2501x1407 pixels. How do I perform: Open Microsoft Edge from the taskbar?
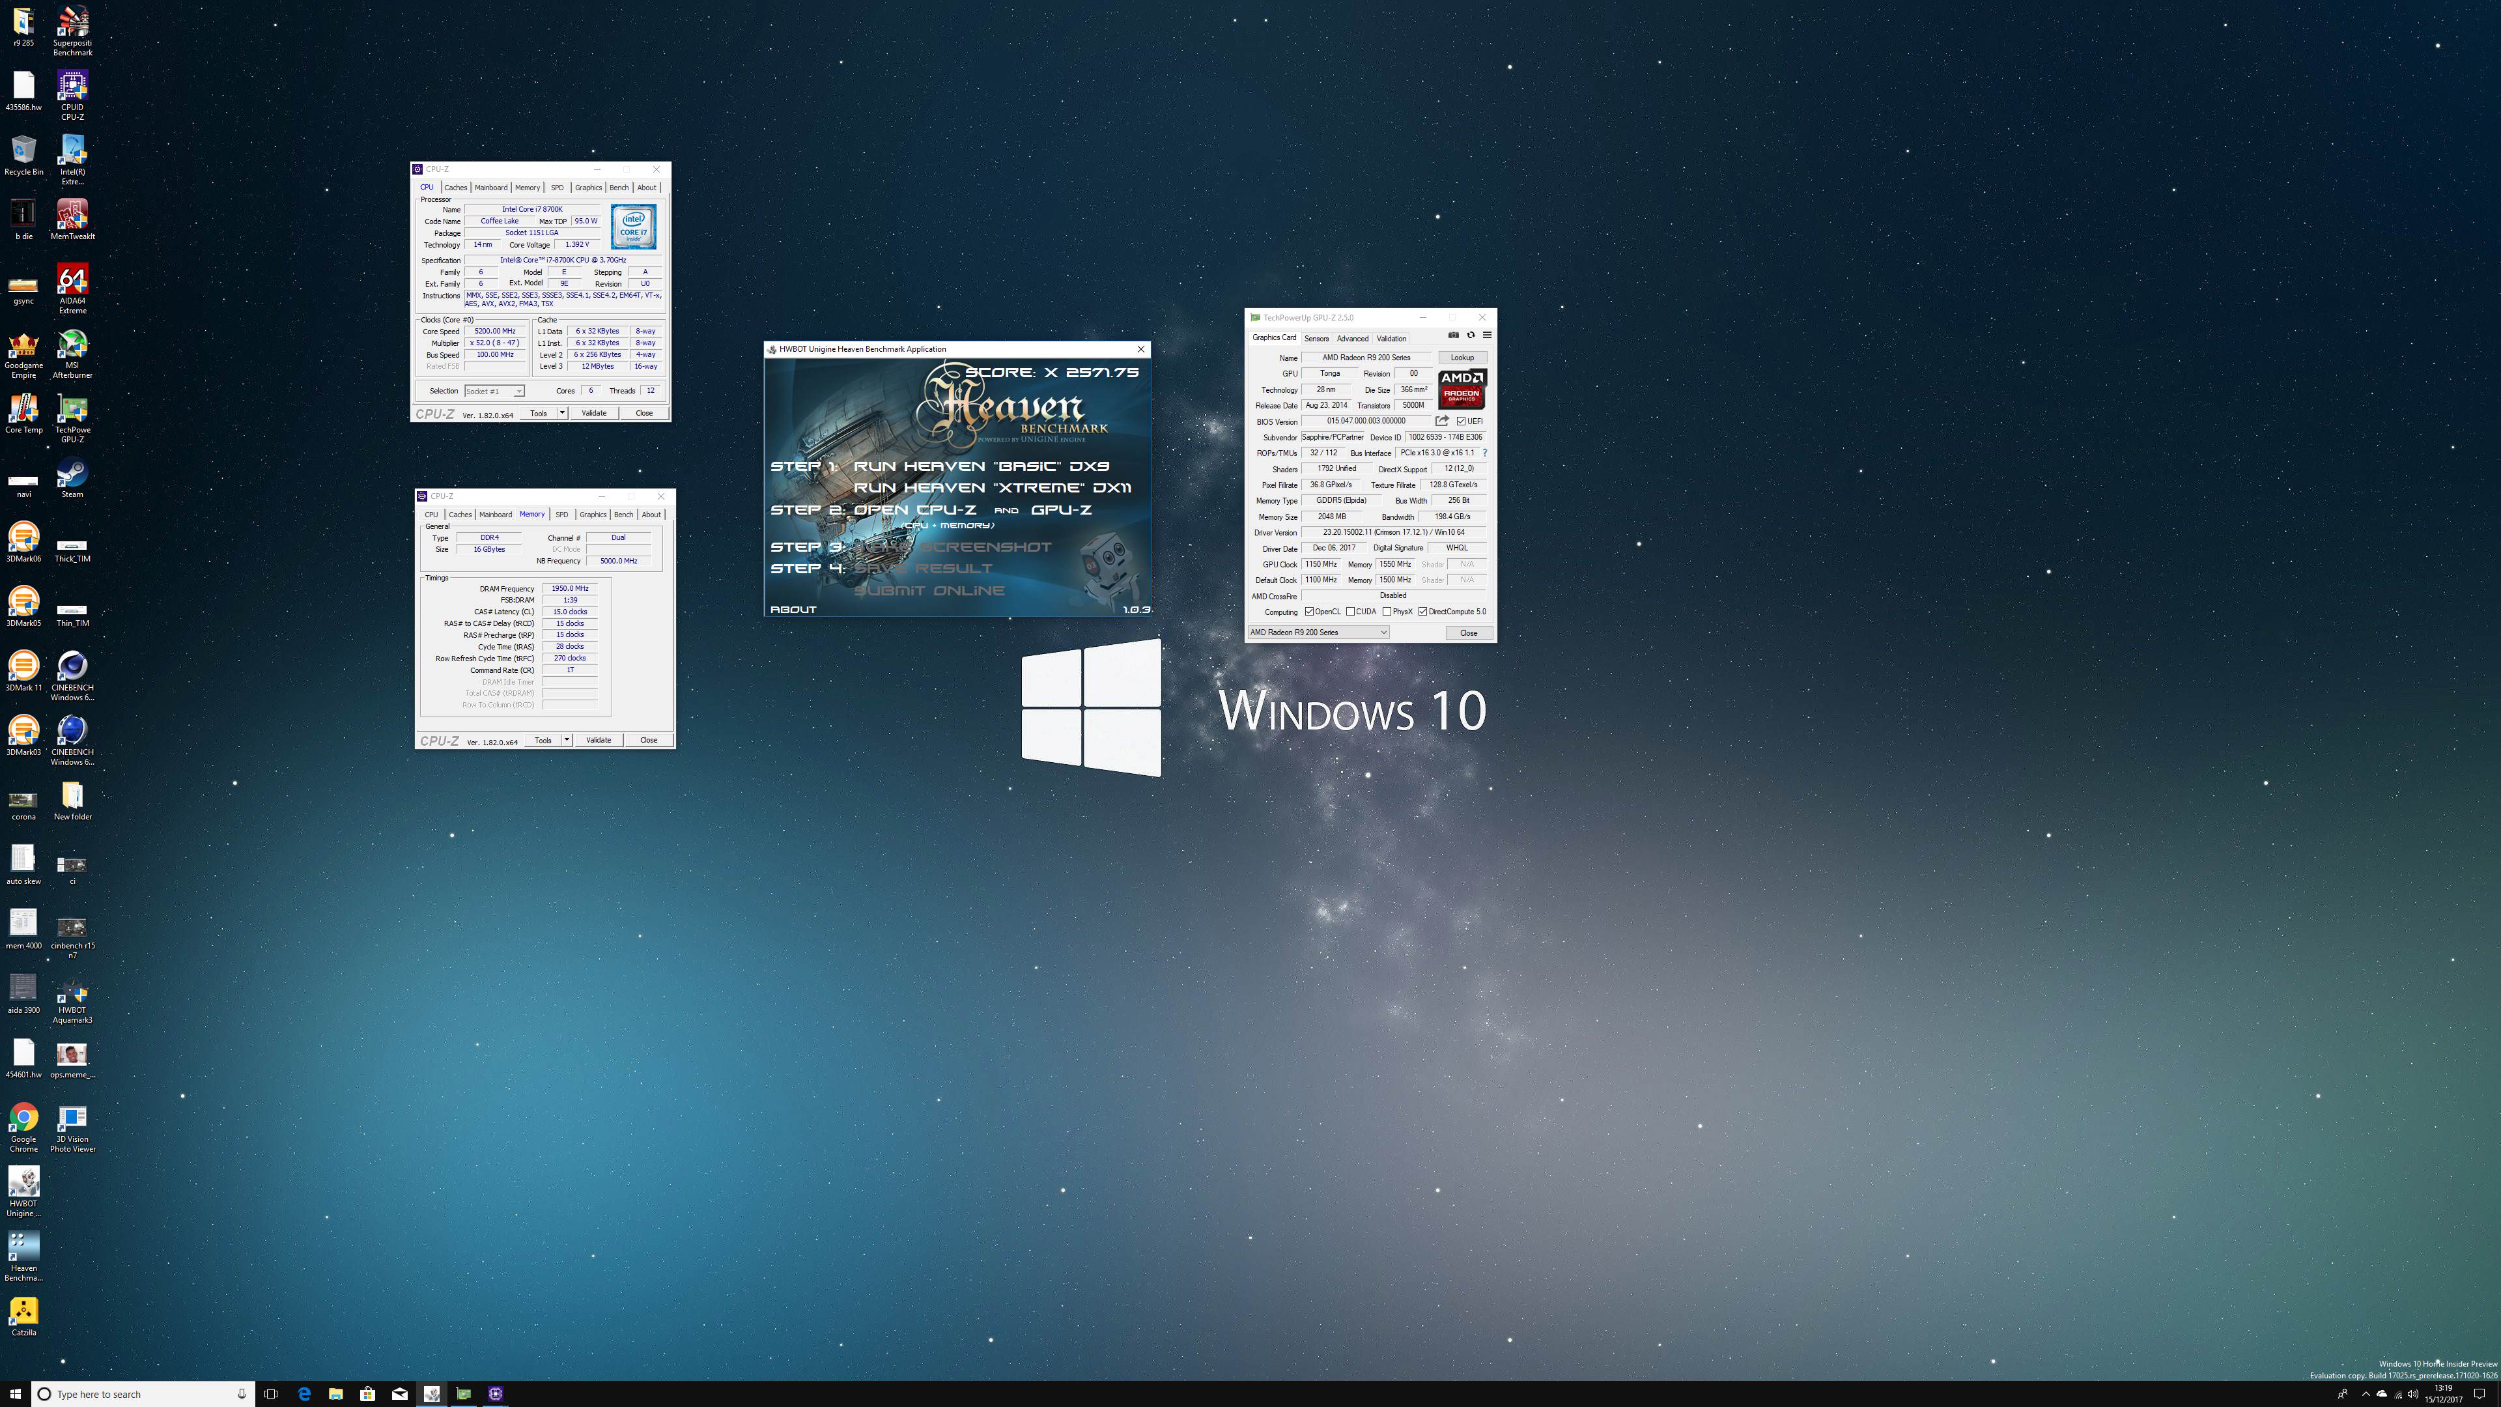pos(304,1393)
